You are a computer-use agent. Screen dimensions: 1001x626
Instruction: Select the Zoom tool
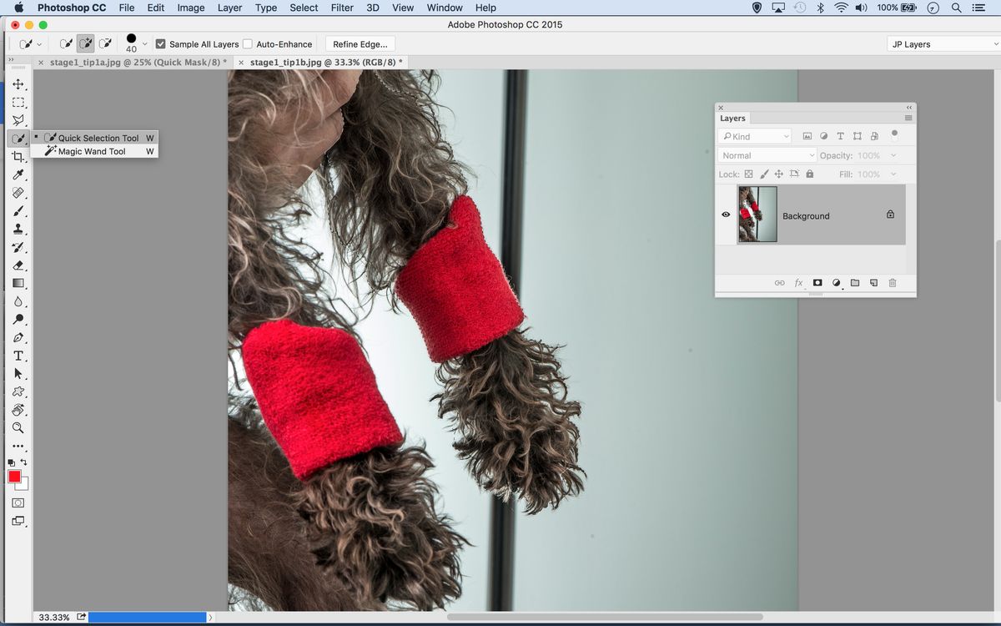click(x=18, y=427)
